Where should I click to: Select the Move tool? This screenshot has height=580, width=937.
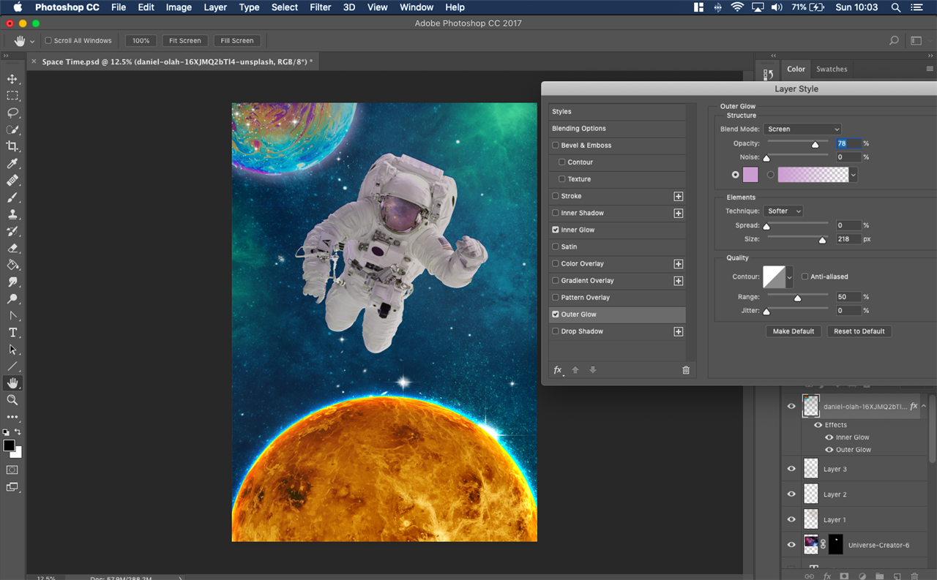12,79
